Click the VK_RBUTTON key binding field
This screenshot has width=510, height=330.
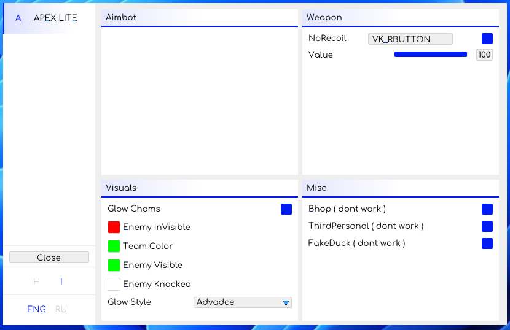(410, 39)
